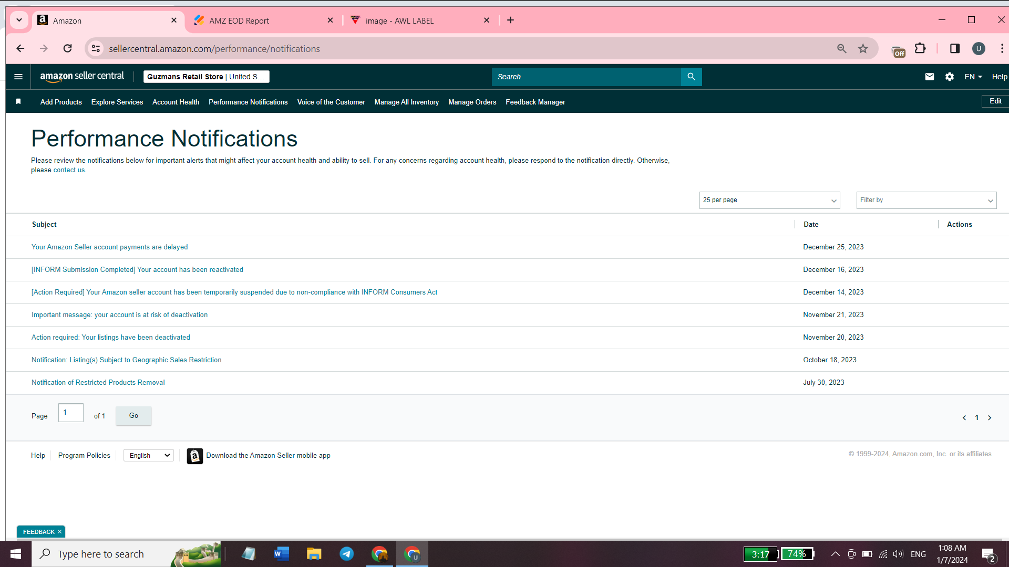1009x567 pixels.
Task: Click the search magnifier button
Action: pos(691,77)
